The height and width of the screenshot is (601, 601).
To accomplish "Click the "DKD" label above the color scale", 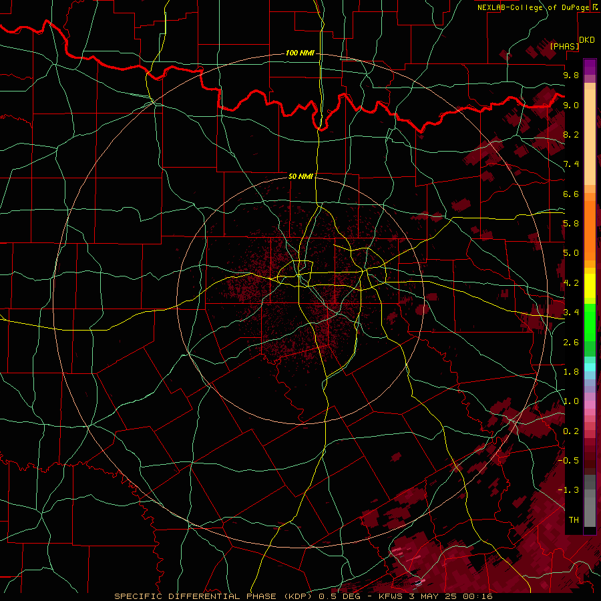I will [587, 40].
